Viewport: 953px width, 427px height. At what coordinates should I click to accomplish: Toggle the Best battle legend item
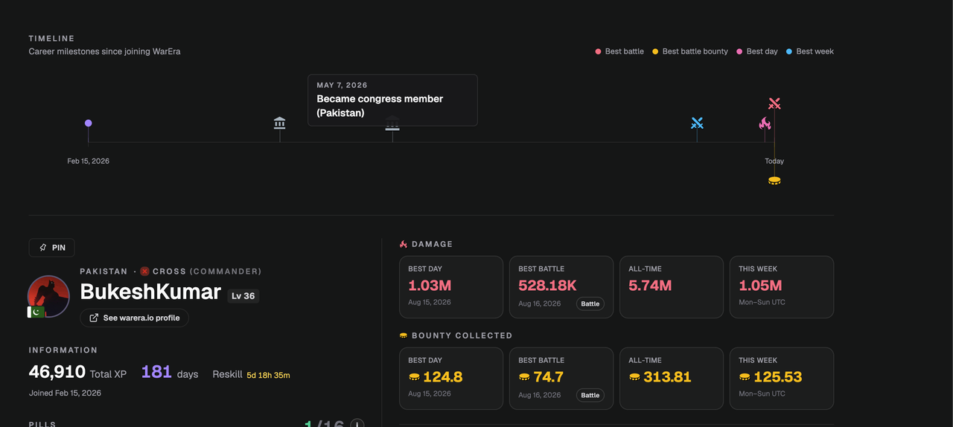(x=619, y=51)
